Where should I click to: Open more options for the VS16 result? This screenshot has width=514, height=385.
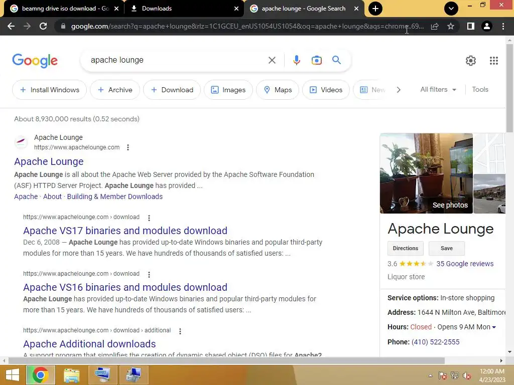click(x=149, y=275)
